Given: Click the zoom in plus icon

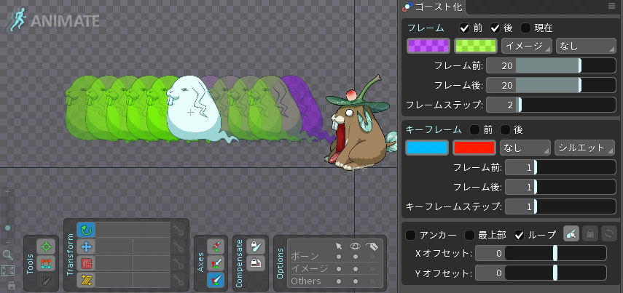Looking at the screenshot, I should tap(7, 191).
